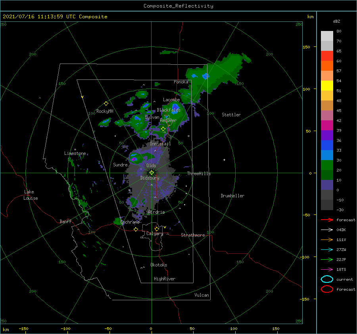Click the cyan 27ZW arrow icon

click(327, 250)
